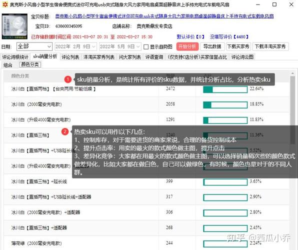Viewport: 298px width, 250px height.
Task: Click the quantity value 399
Action: tap(169, 181)
